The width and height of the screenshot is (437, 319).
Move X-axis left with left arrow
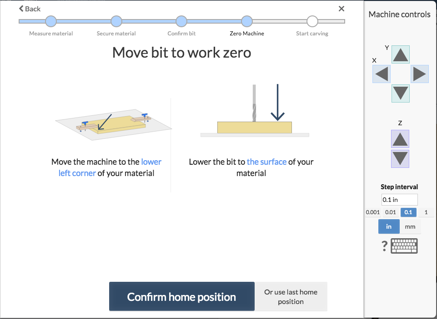point(382,74)
